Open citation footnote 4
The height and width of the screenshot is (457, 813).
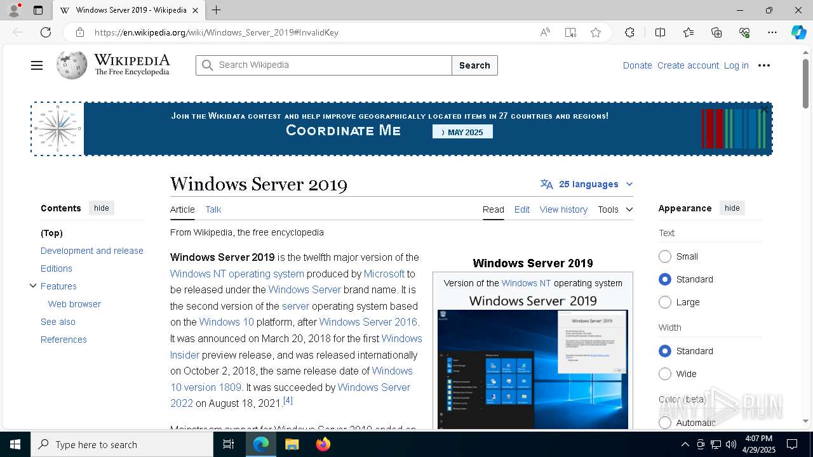pyautogui.click(x=288, y=401)
